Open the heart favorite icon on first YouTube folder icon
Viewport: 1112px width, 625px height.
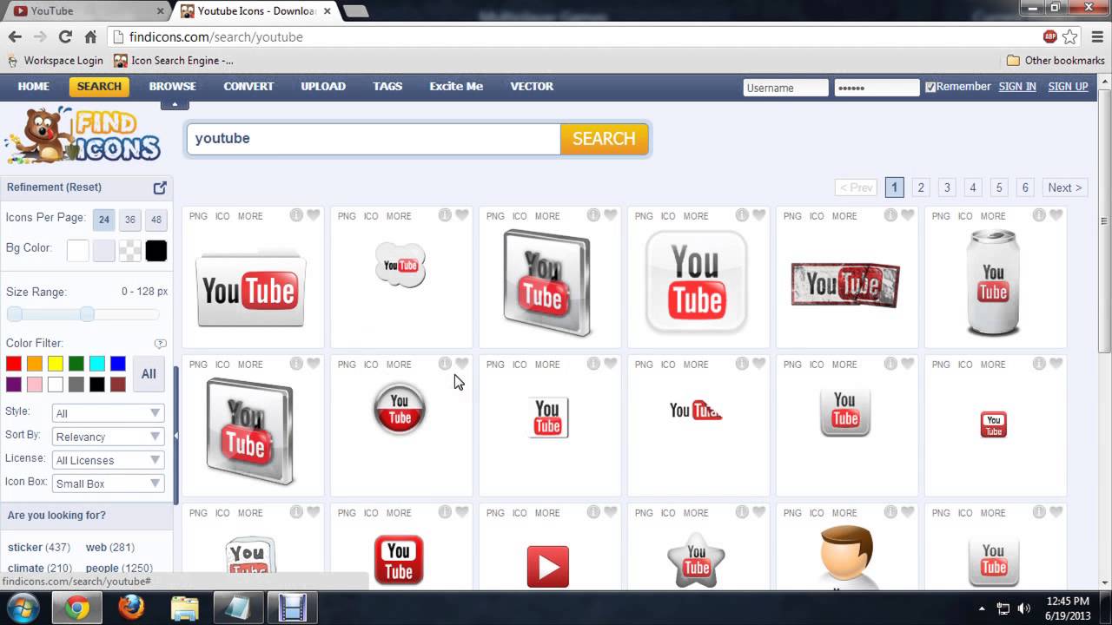[x=314, y=215]
